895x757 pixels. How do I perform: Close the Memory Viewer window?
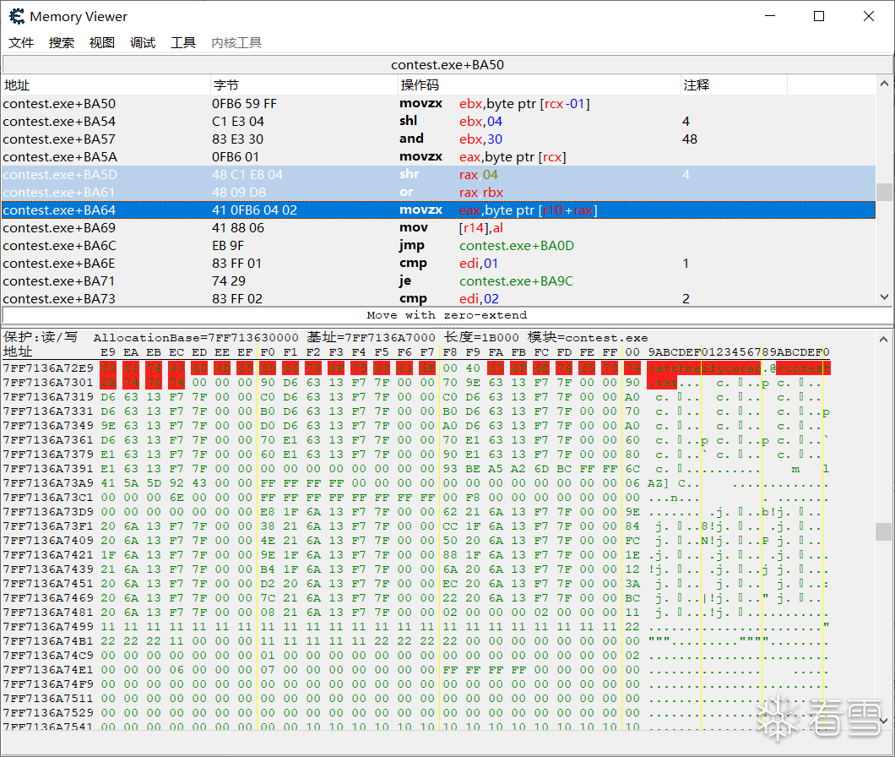[x=869, y=16]
